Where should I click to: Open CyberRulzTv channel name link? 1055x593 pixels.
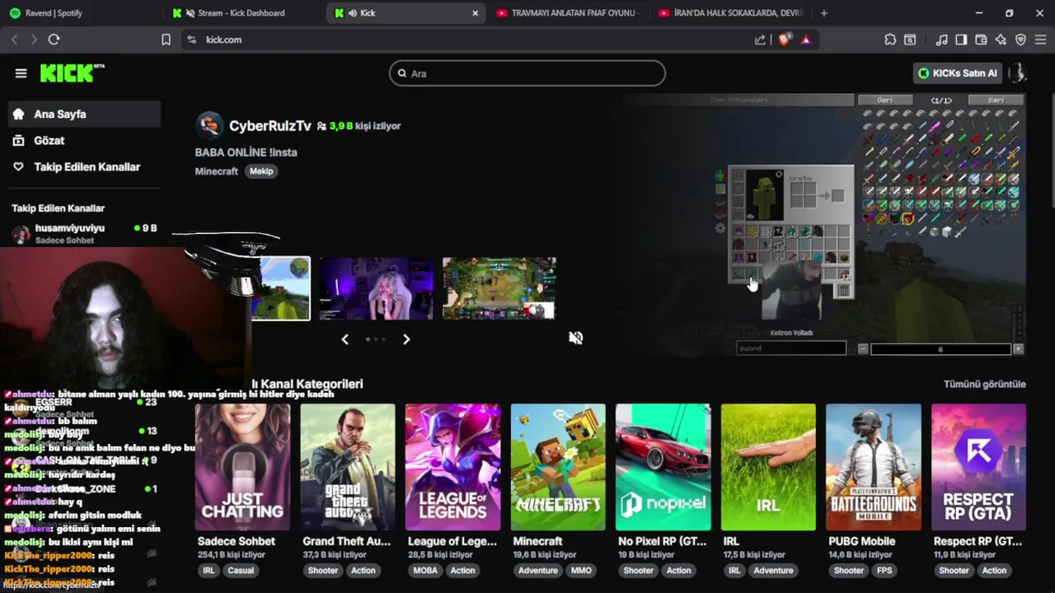click(270, 126)
